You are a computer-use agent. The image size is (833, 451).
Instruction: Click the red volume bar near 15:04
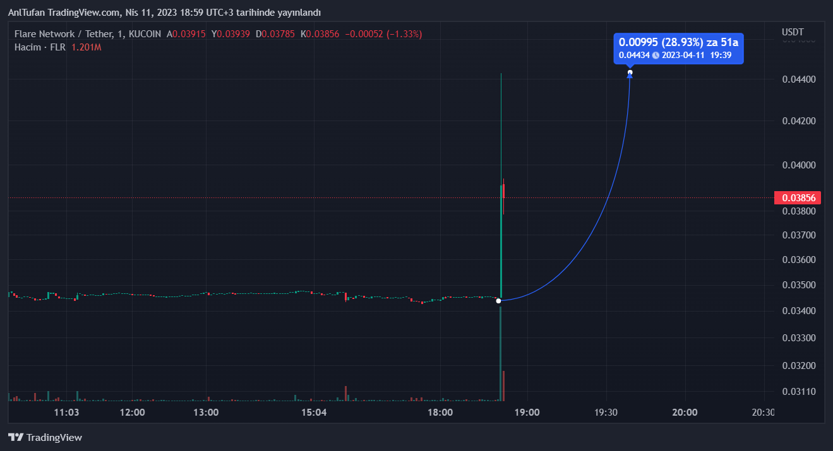click(346, 393)
